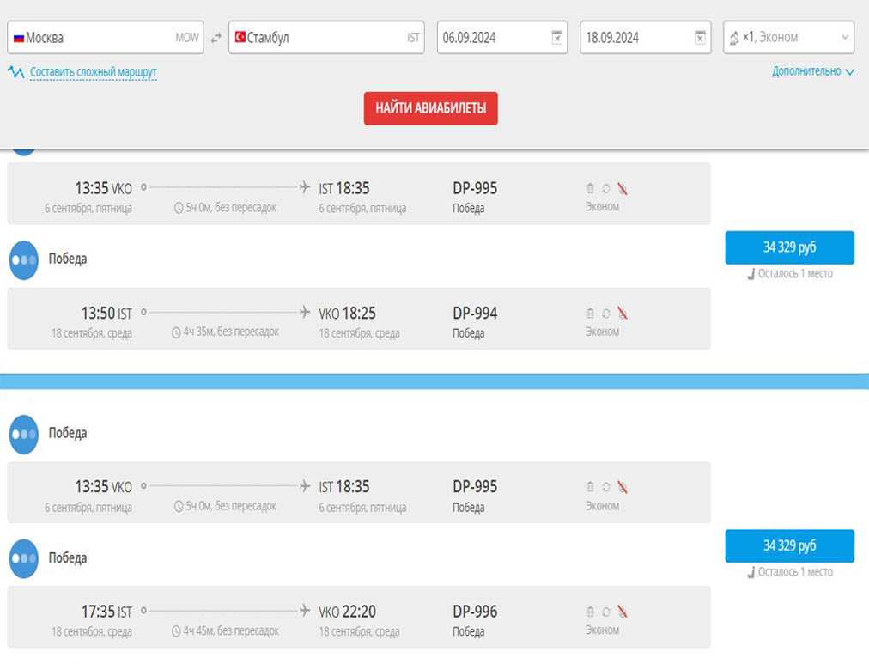This screenshot has width=869, height=664.
Task: Swap origin and destination cities icon
Action: (x=216, y=38)
